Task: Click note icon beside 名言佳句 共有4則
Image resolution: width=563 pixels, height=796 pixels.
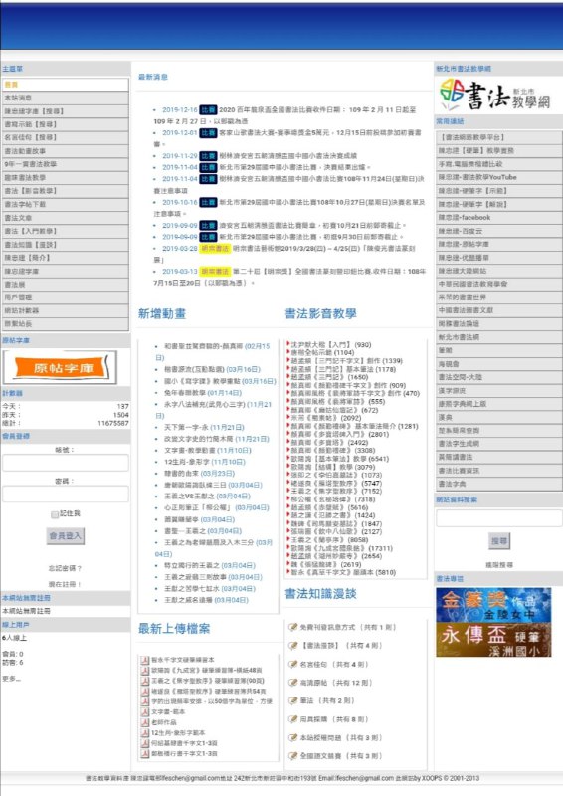Action: [x=292, y=664]
